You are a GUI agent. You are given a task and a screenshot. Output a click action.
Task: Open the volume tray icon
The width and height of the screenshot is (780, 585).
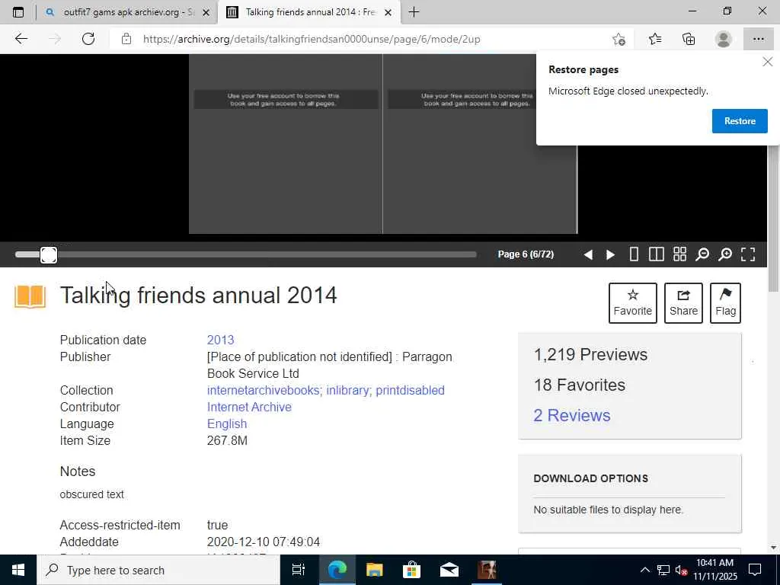682,571
